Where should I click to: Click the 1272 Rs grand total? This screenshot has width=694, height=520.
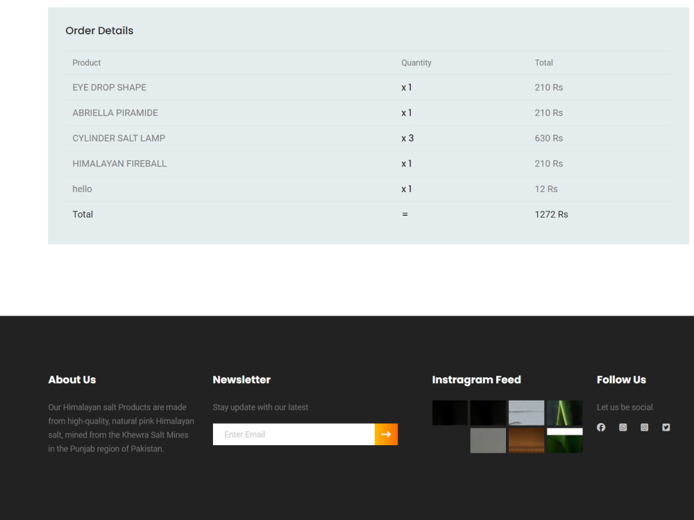pos(551,214)
